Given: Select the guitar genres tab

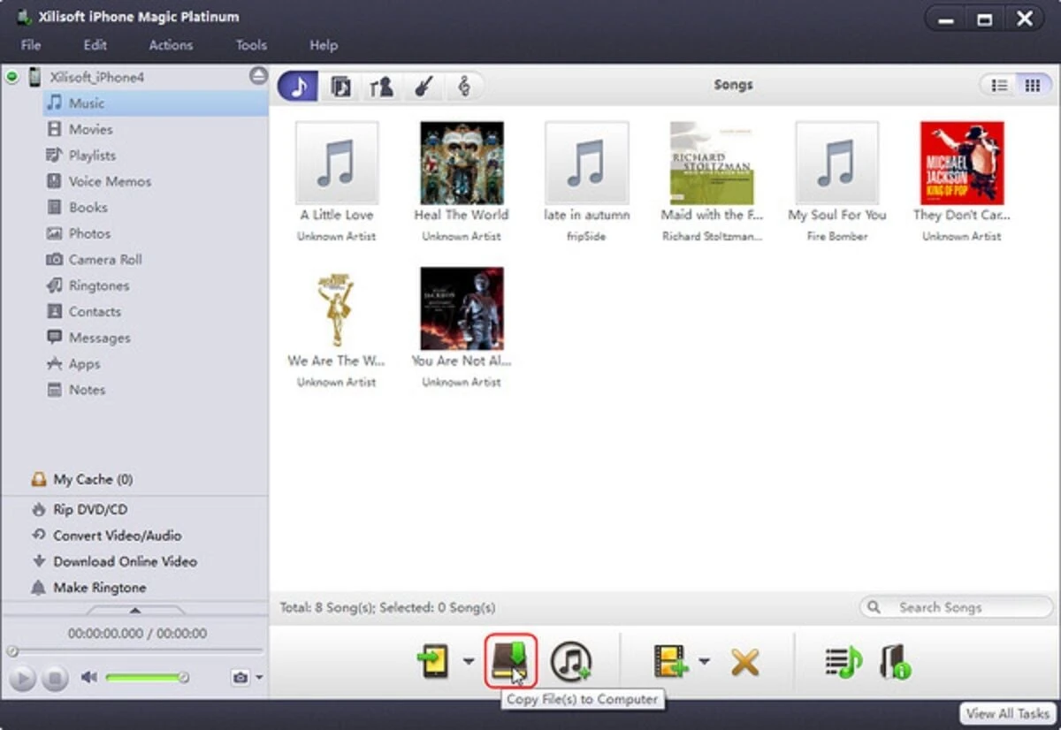Looking at the screenshot, I should click(x=424, y=86).
